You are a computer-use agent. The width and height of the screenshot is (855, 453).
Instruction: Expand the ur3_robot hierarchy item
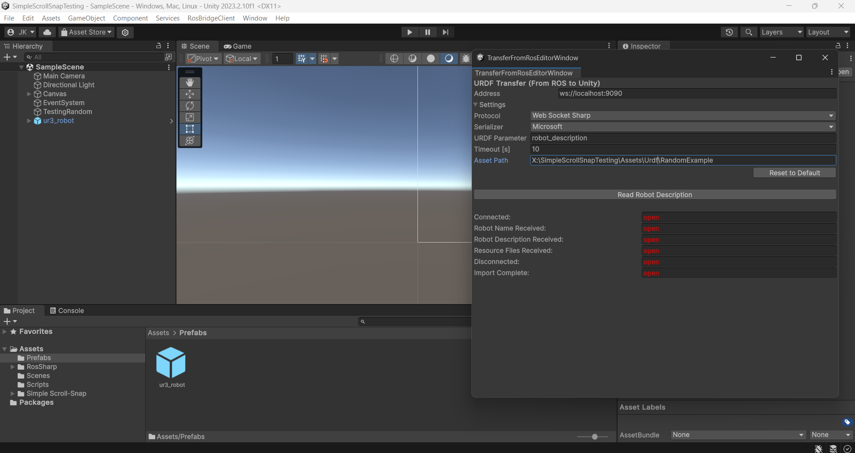(x=29, y=121)
